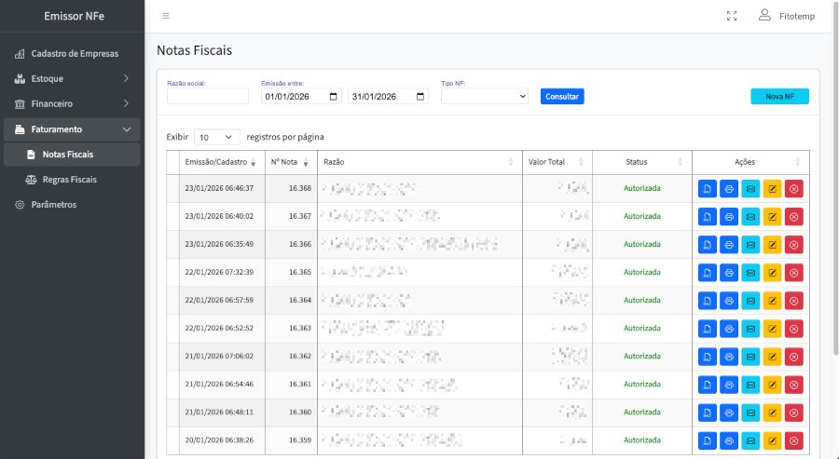The image size is (839, 459).
Task: Expand the Estoque sidebar menu
Action: (x=72, y=78)
